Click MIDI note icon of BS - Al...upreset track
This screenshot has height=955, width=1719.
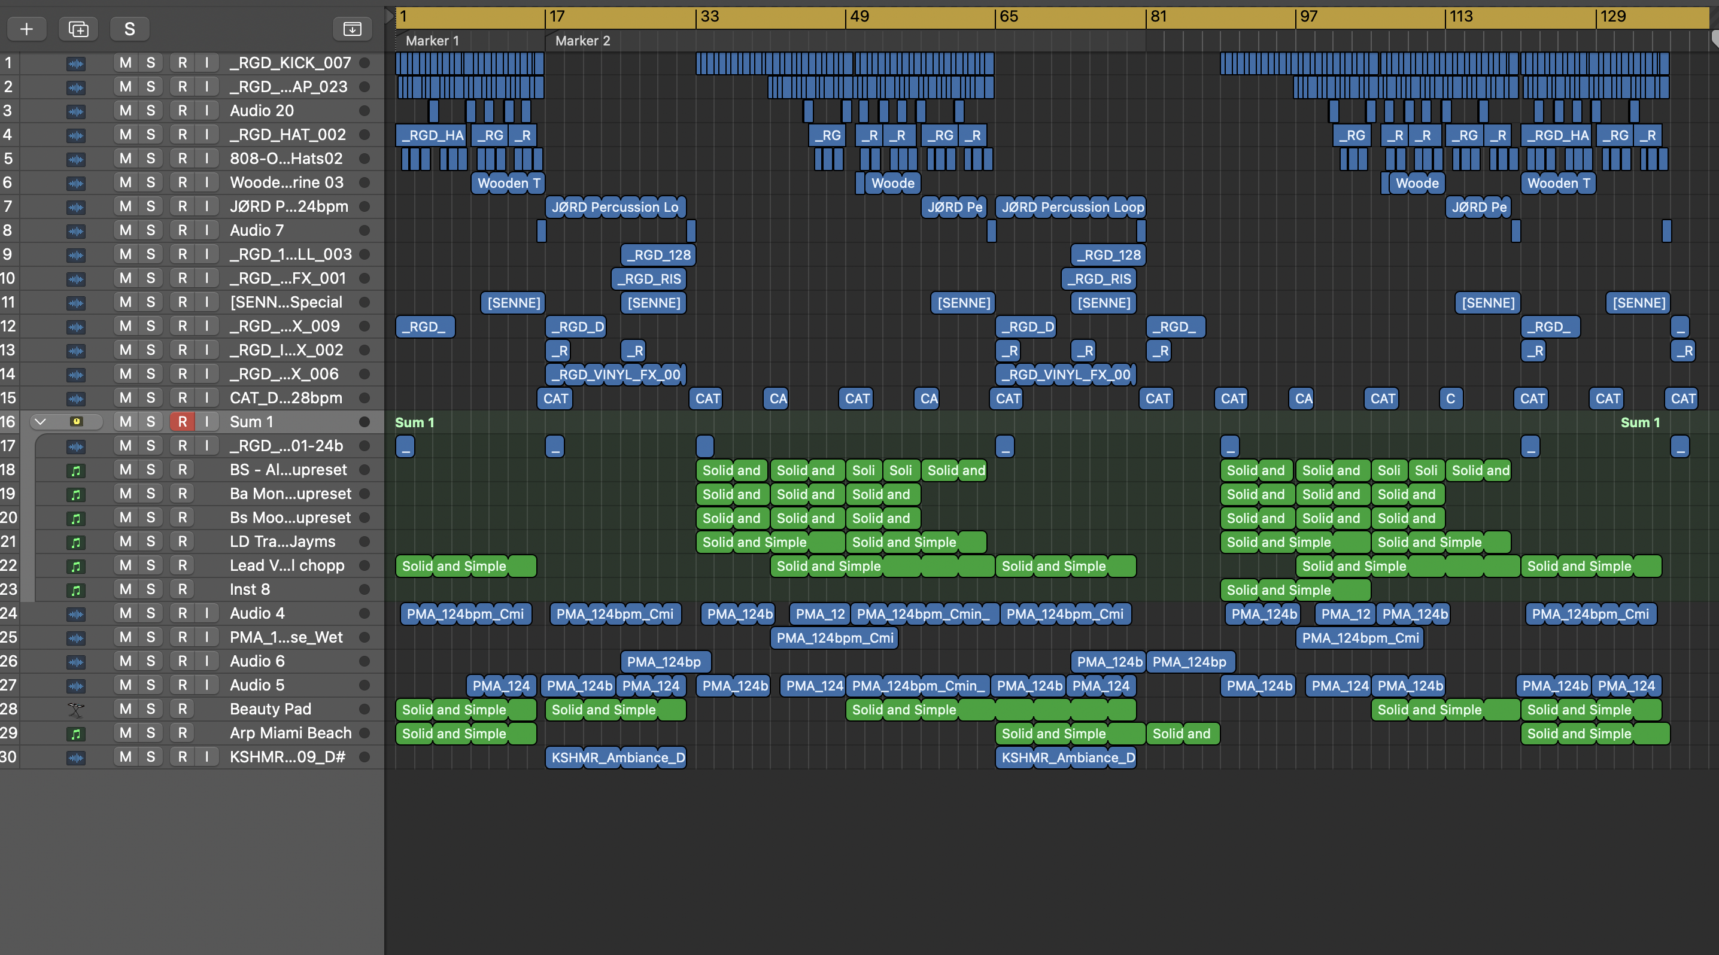[76, 470]
